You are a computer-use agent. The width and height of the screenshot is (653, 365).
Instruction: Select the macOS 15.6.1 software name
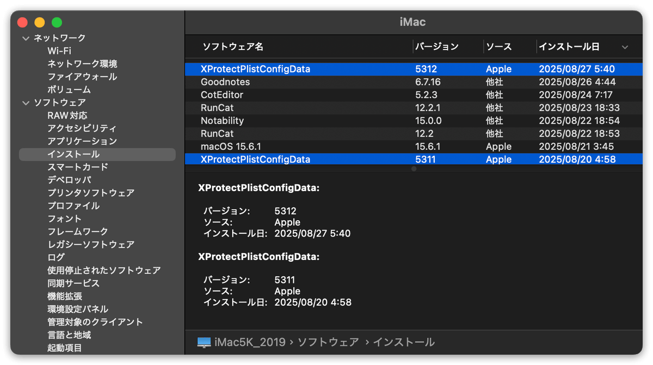(x=231, y=147)
